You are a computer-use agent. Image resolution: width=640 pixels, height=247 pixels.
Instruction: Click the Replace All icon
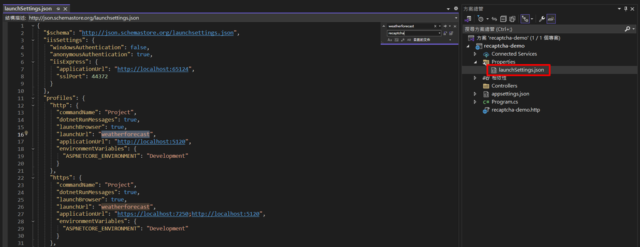coord(451,33)
